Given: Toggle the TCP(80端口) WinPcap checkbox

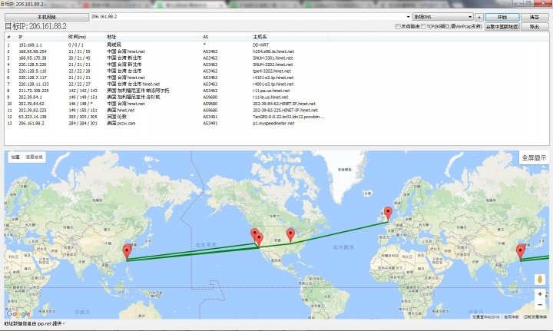Looking at the screenshot, I should [x=423, y=26].
